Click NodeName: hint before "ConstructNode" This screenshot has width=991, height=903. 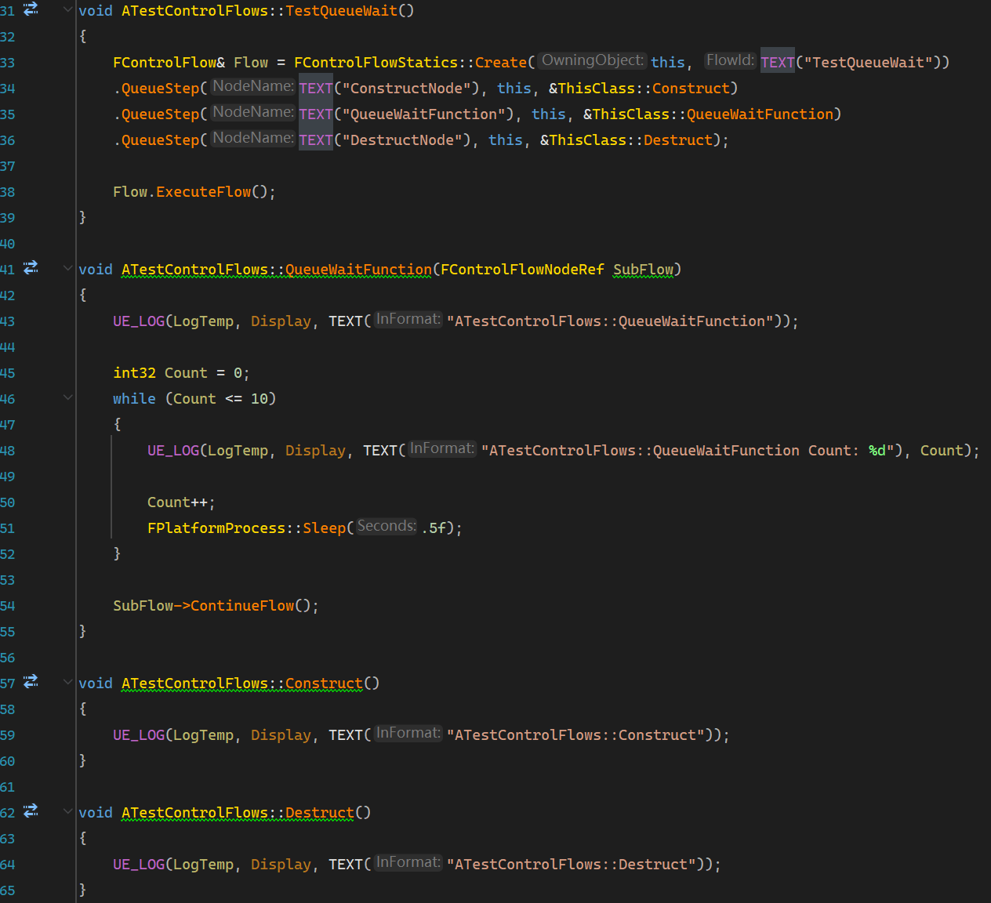click(253, 86)
